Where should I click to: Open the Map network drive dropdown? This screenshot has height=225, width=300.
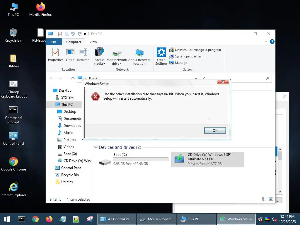click(x=117, y=57)
